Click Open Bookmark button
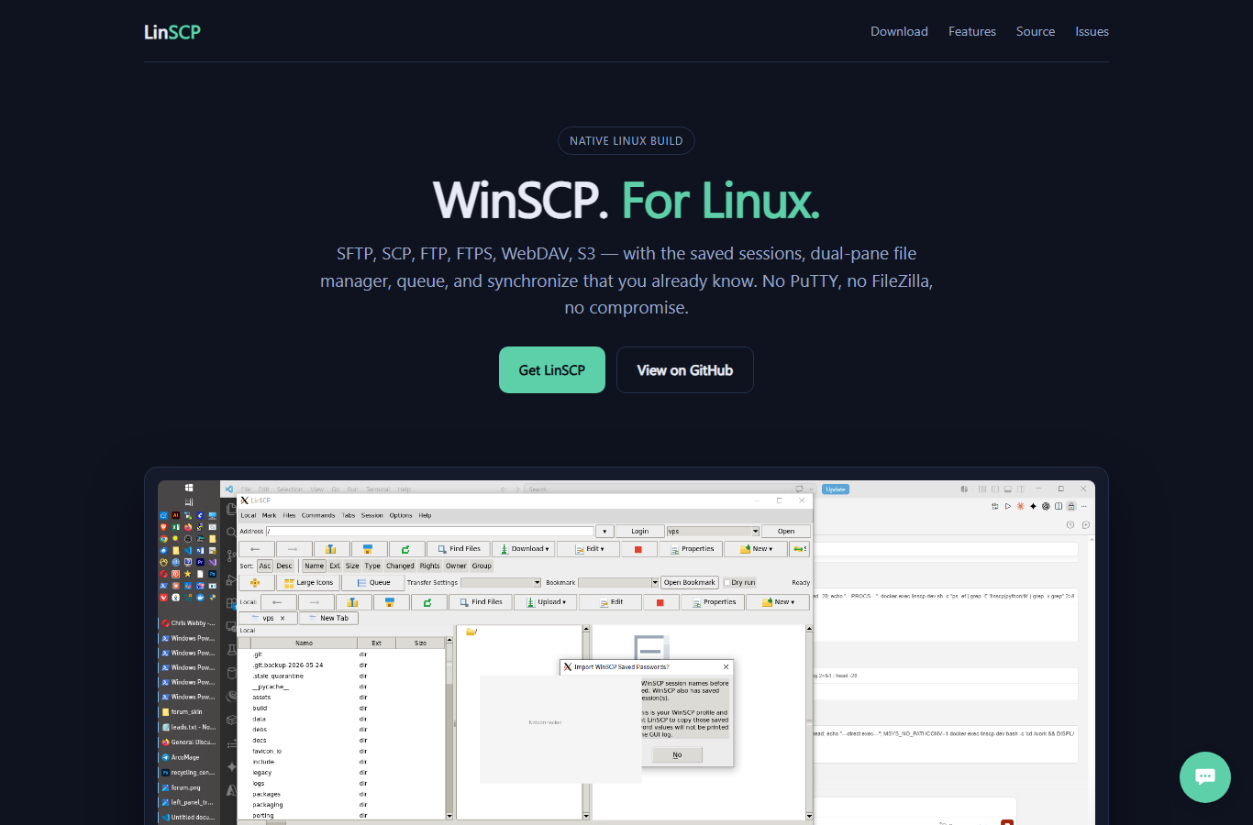 point(690,583)
